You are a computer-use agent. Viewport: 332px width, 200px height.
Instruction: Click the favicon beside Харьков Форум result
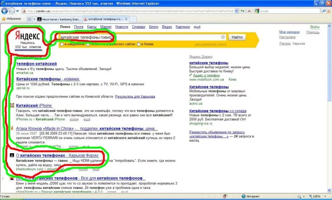point(12,155)
